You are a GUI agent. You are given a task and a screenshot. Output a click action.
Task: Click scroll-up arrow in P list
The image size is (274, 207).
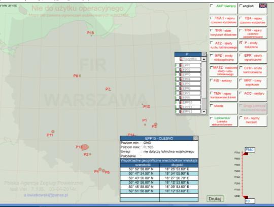pyautogui.click(x=204, y=59)
